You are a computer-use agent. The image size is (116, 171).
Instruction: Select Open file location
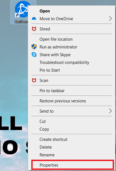coord(56,39)
